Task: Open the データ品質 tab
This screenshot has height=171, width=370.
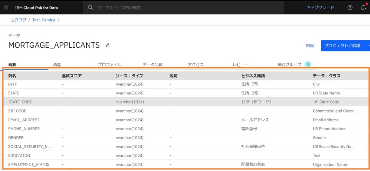Action: (x=152, y=64)
